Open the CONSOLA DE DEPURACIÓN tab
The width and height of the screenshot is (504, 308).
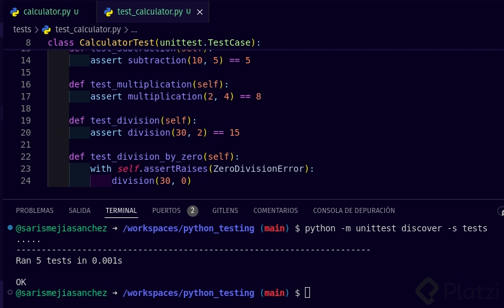(x=354, y=210)
